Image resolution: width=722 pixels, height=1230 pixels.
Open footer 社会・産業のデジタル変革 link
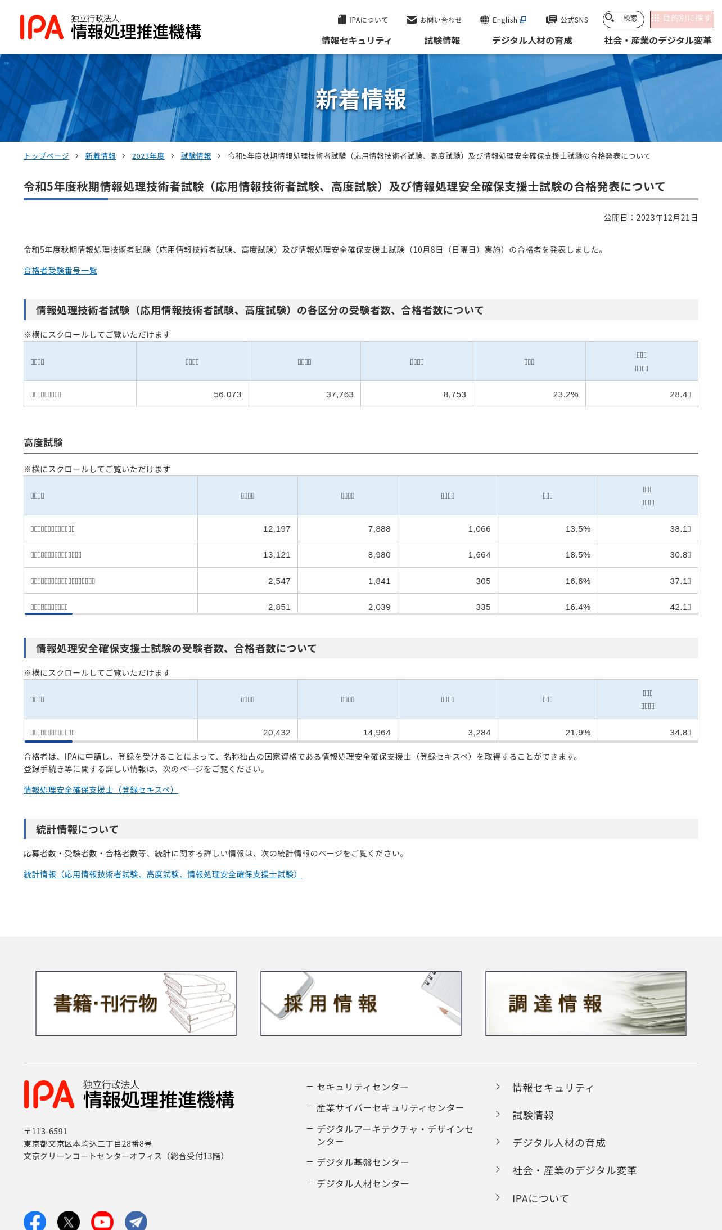(x=574, y=1170)
